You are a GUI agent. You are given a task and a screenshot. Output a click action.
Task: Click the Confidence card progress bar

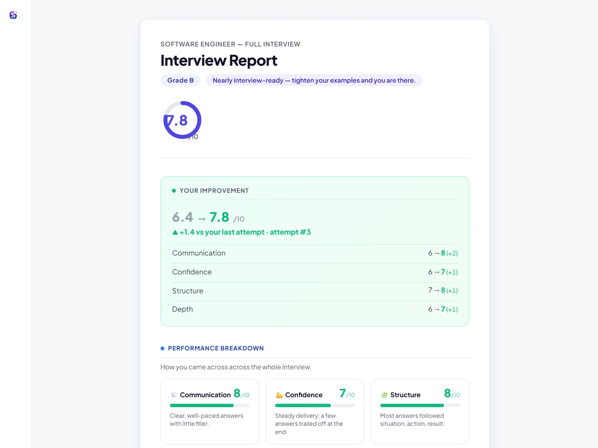click(x=315, y=406)
